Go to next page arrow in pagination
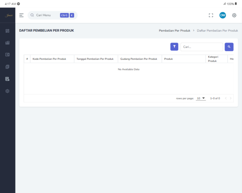The image size is (242, 193). pos(231,98)
